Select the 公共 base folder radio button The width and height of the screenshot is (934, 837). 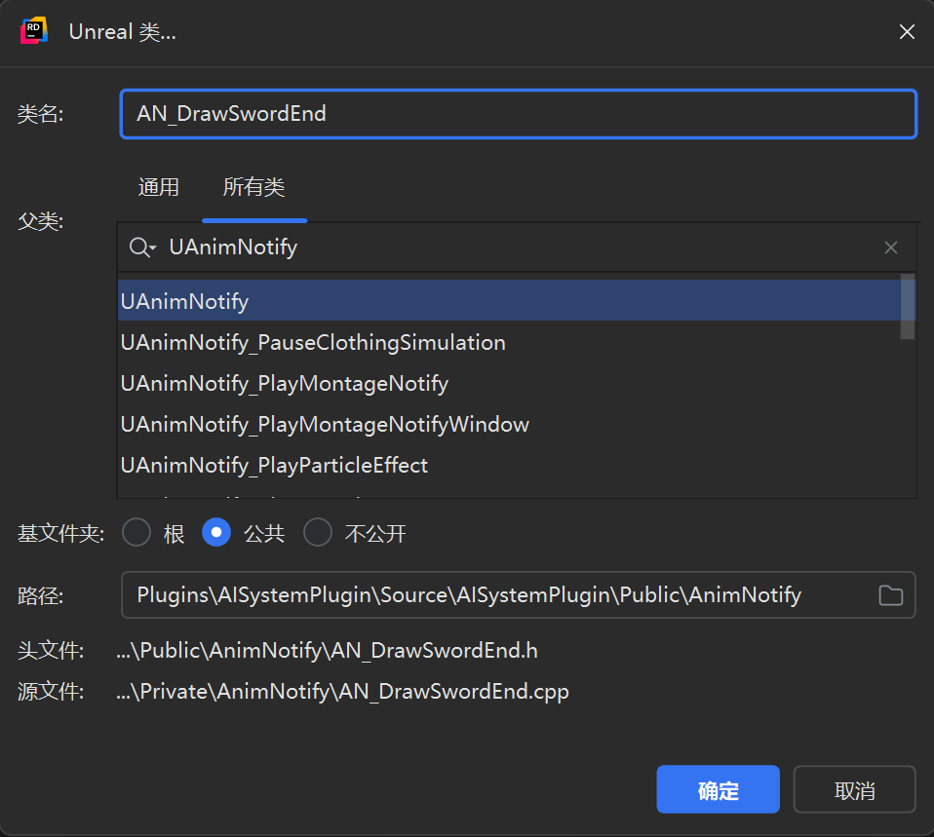tap(216, 533)
